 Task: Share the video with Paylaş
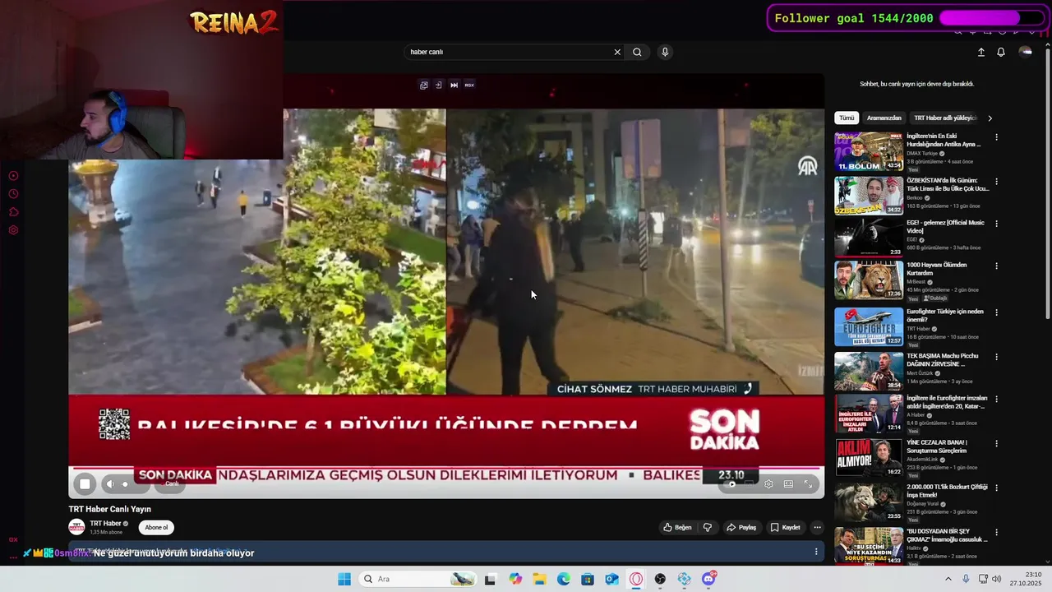point(741,527)
